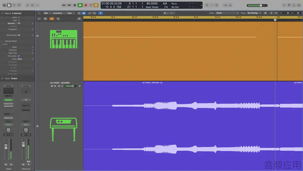This screenshot has width=303, height=171.
Task: Open the green Sampler instrument slot
Action: (8, 100)
